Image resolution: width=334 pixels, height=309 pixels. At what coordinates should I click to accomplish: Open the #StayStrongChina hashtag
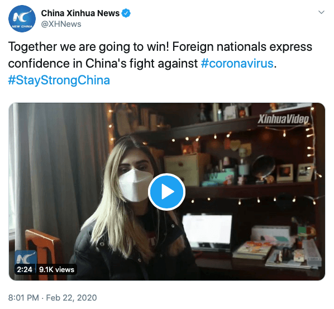pyautogui.click(x=59, y=80)
